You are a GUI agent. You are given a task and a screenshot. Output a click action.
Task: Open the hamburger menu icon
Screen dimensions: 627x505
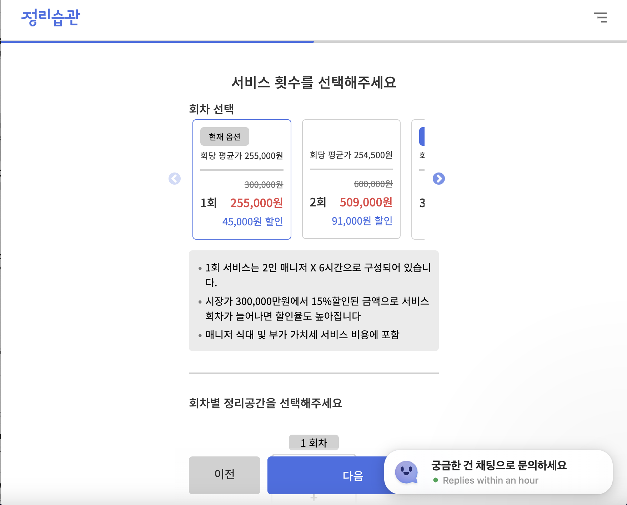point(600,17)
